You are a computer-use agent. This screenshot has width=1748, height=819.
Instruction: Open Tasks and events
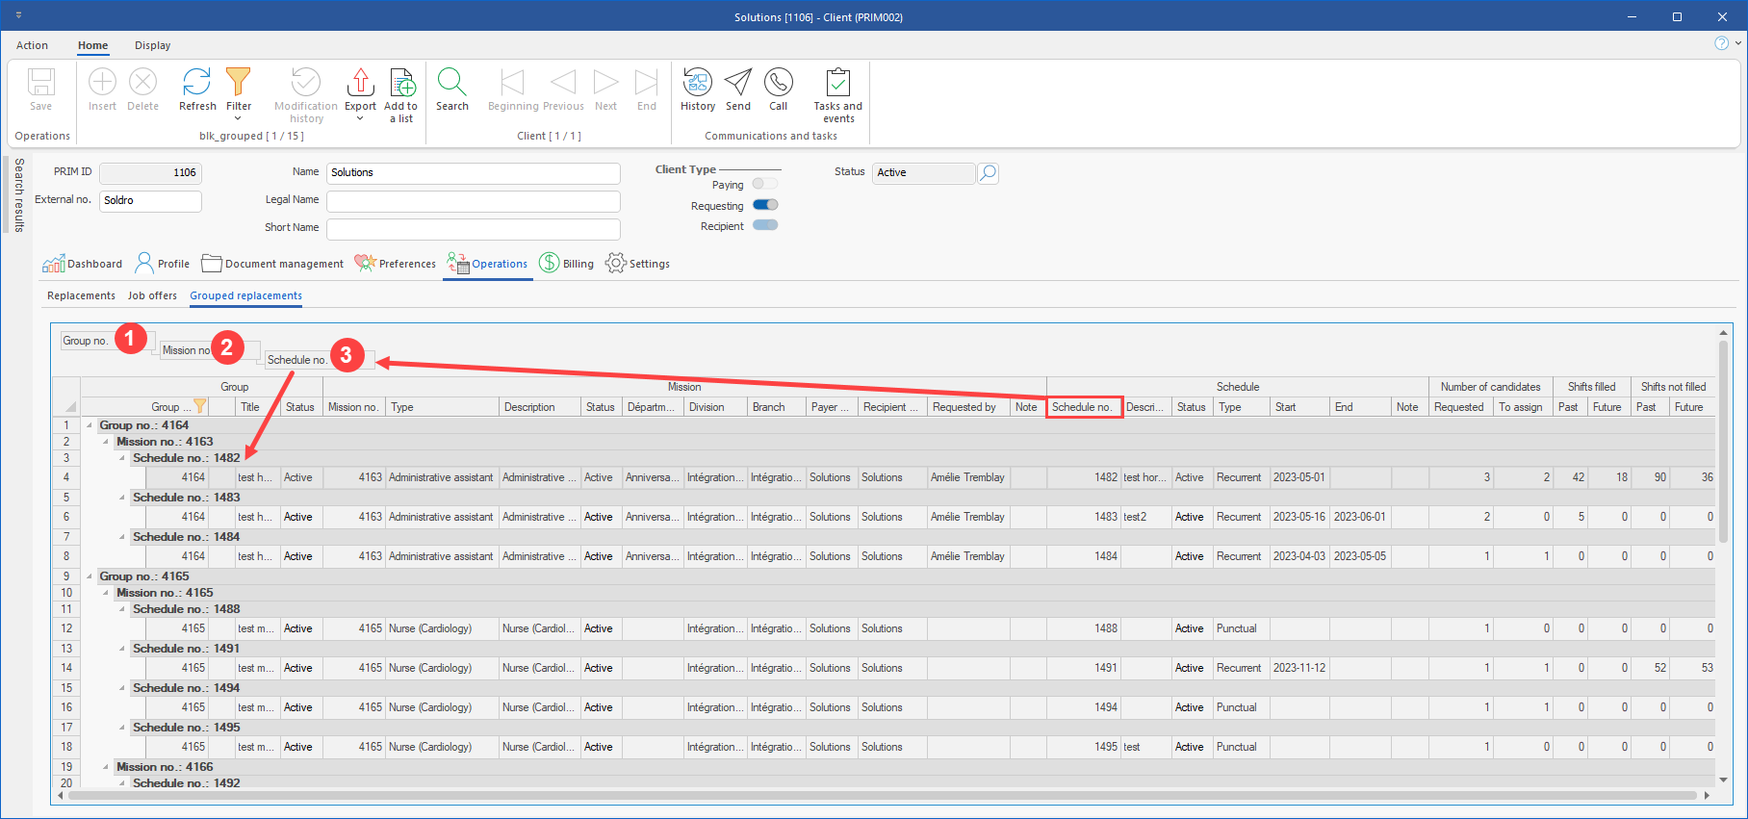pyautogui.click(x=837, y=84)
